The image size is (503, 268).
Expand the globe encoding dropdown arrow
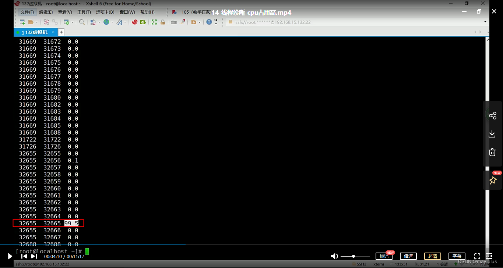(112, 22)
